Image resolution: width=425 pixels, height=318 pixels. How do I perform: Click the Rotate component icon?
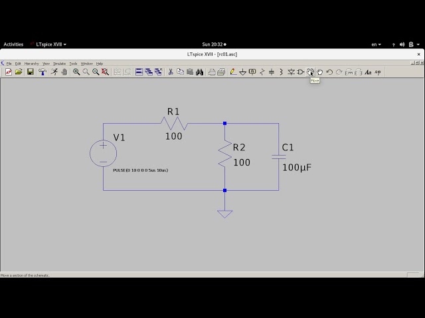pyautogui.click(x=349, y=72)
